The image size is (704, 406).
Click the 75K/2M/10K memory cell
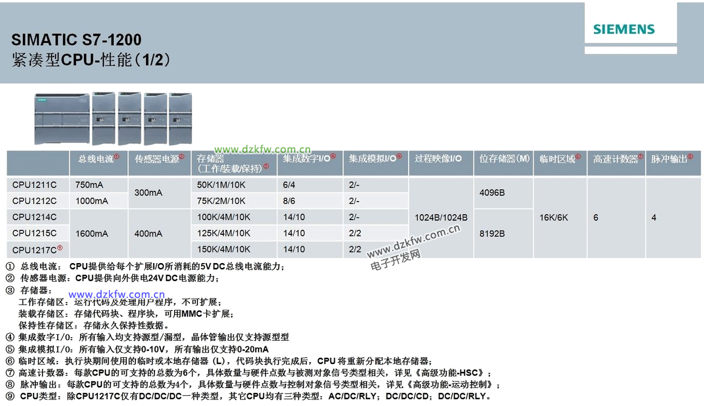[x=234, y=201]
